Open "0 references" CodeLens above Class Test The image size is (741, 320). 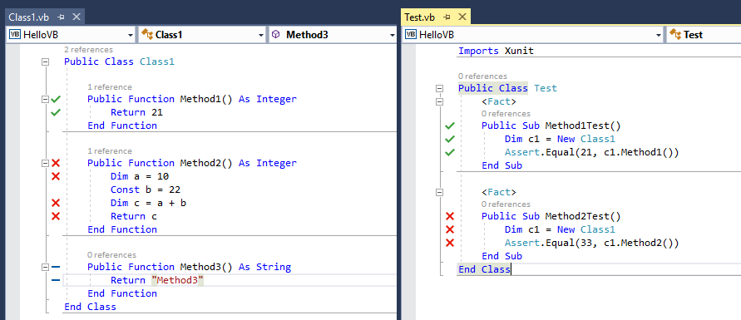(x=482, y=76)
